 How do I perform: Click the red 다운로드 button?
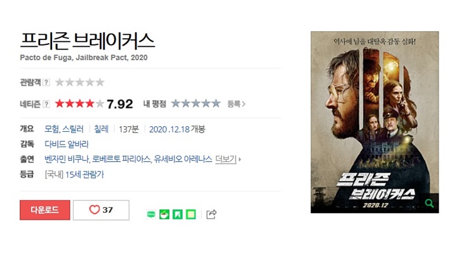click(x=45, y=210)
